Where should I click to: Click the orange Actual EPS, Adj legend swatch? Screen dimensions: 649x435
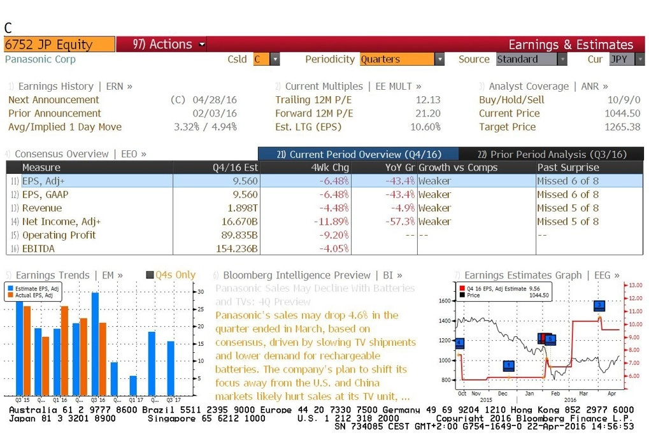[11, 295]
